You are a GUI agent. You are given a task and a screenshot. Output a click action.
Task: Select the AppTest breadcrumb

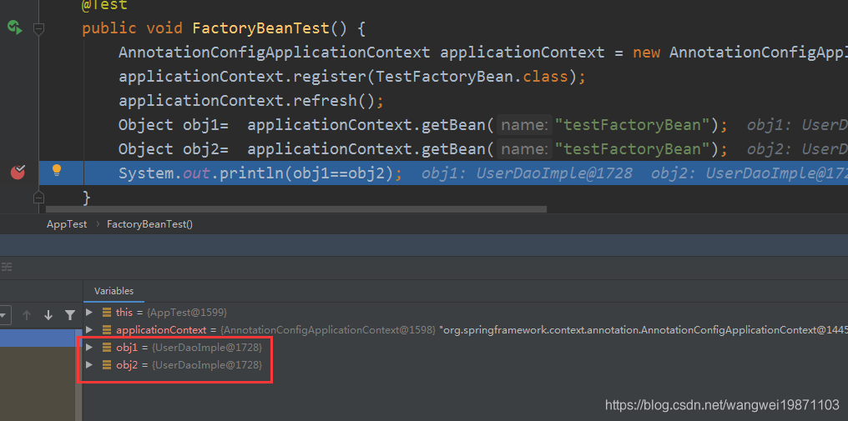pyautogui.click(x=67, y=223)
